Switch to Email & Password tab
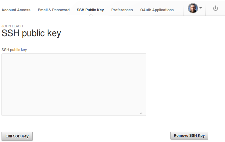Viewport: 225px width, 142px height. [54, 10]
